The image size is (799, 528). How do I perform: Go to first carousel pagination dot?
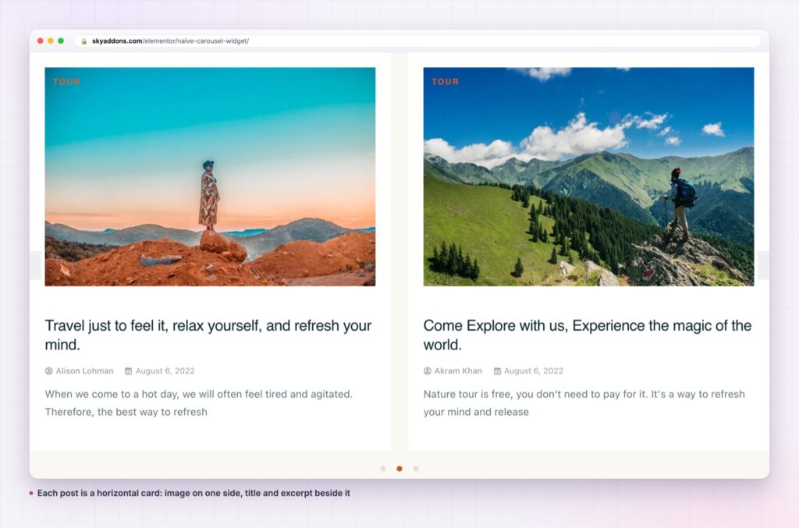coord(383,469)
